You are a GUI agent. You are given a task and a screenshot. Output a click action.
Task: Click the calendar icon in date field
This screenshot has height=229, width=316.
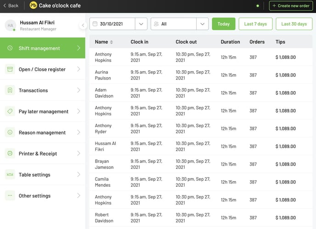point(95,24)
